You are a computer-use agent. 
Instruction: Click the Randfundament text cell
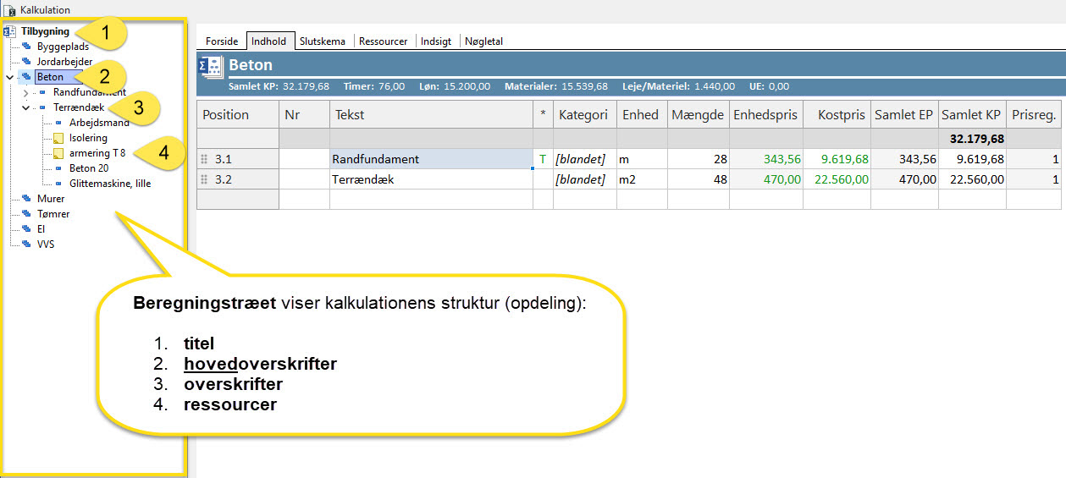click(431, 159)
